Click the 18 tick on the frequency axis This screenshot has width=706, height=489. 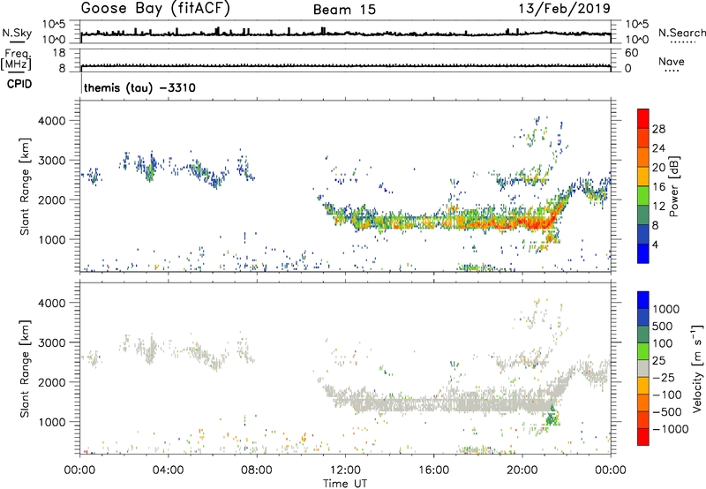[59, 53]
